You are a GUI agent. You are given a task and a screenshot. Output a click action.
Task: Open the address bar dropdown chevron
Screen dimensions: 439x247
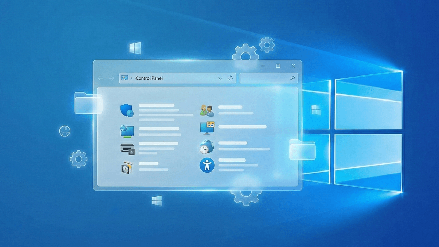(x=220, y=78)
